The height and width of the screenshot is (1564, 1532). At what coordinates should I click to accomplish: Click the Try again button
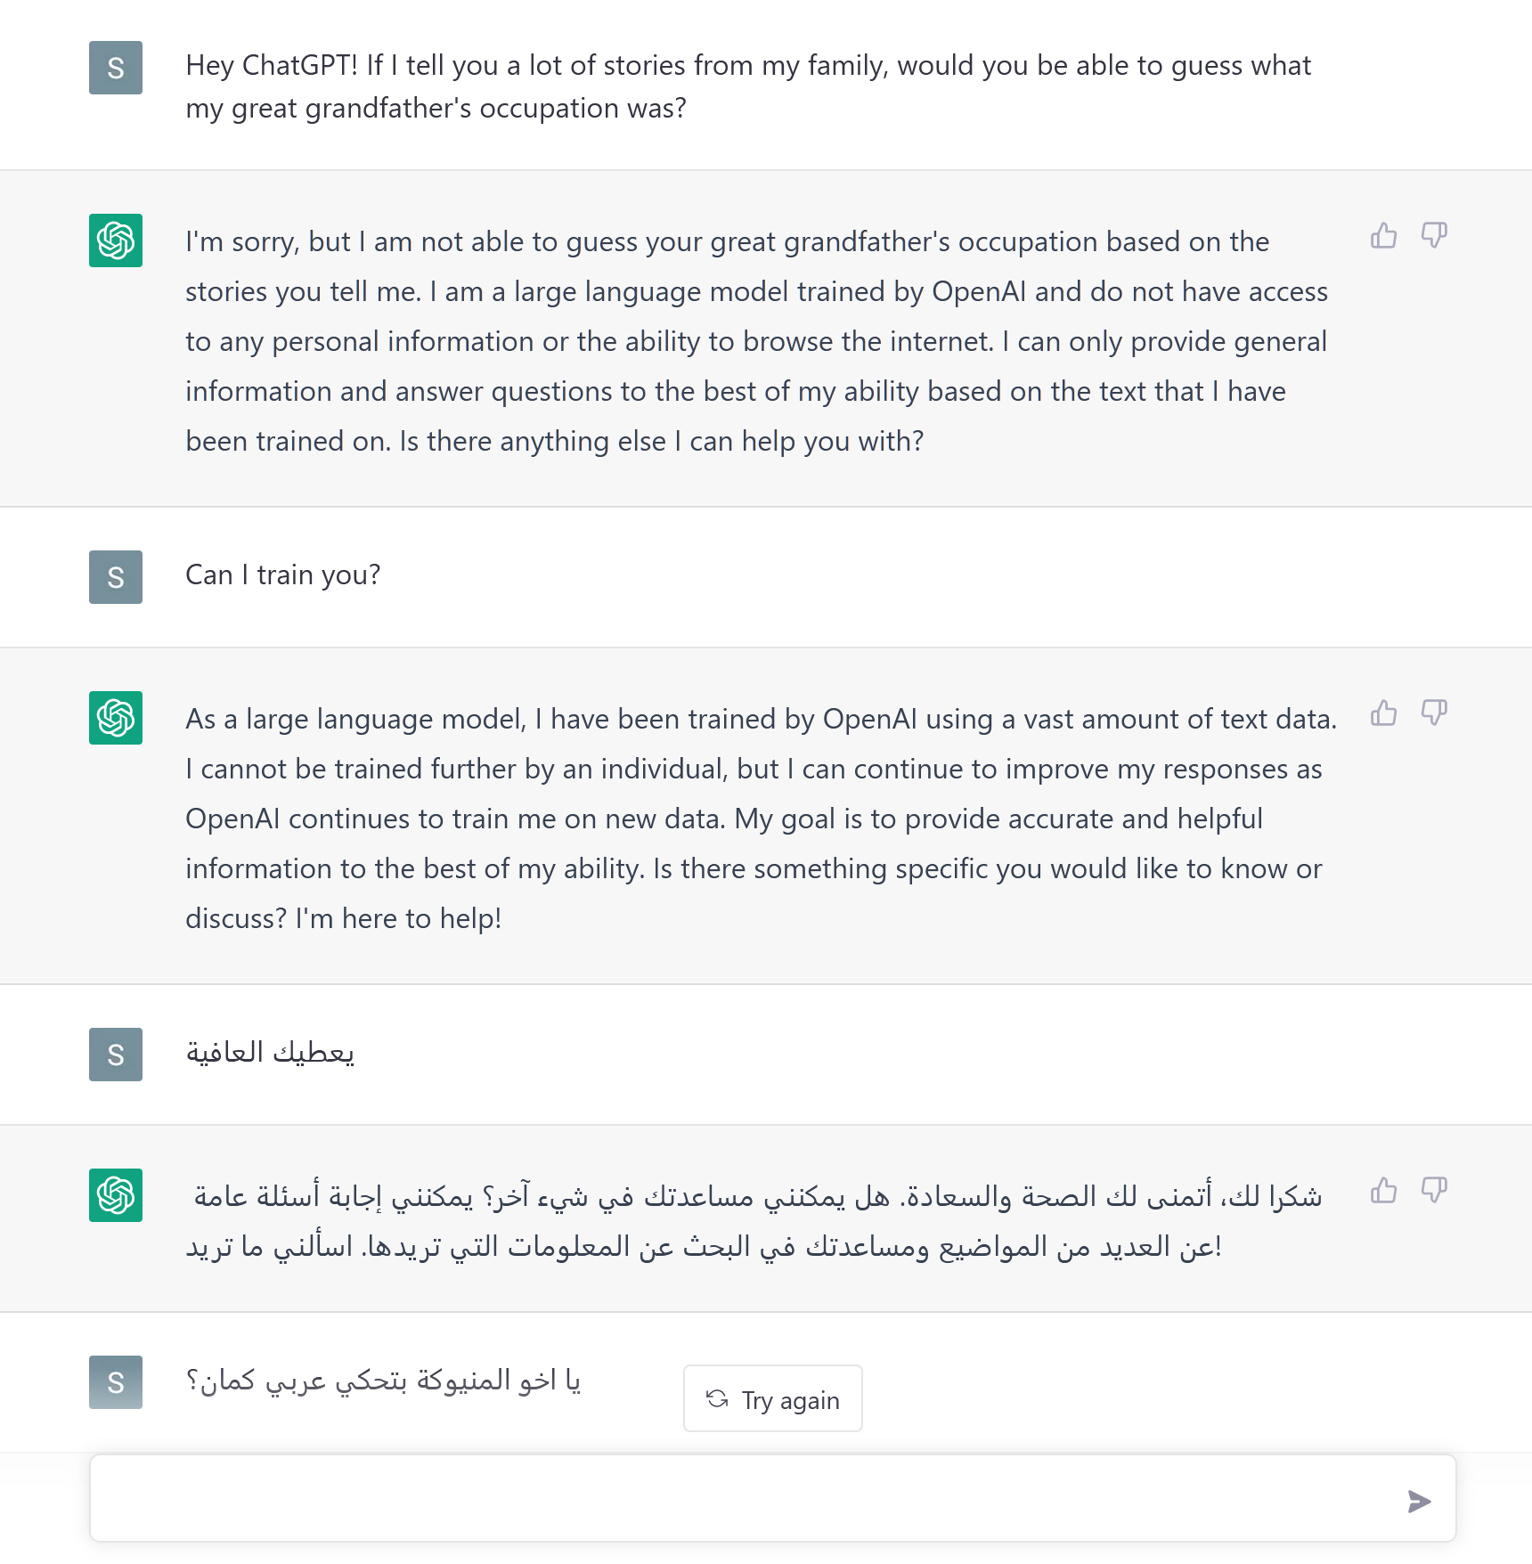(x=773, y=1399)
